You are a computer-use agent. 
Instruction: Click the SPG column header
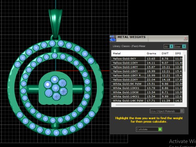(178, 53)
